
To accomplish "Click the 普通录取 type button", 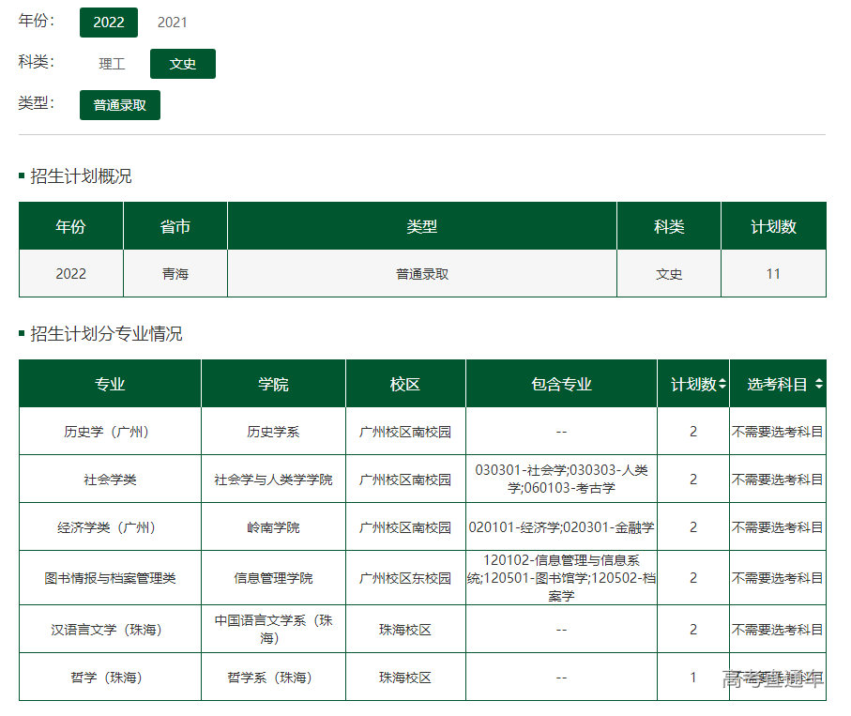I will pyautogui.click(x=120, y=105).
